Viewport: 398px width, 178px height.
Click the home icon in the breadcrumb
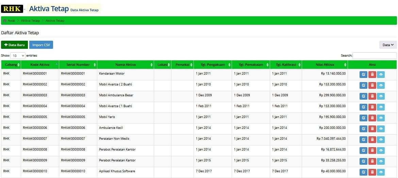[x=5, y=21]
